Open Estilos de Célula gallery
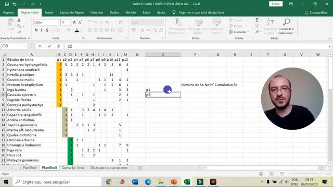 pyautogui.click(x=217, y=26)
